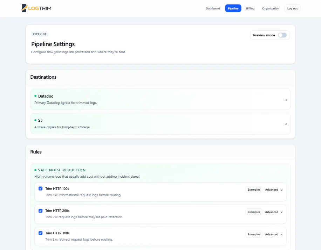Click the Destinations section heading

(x=43, y=77)
